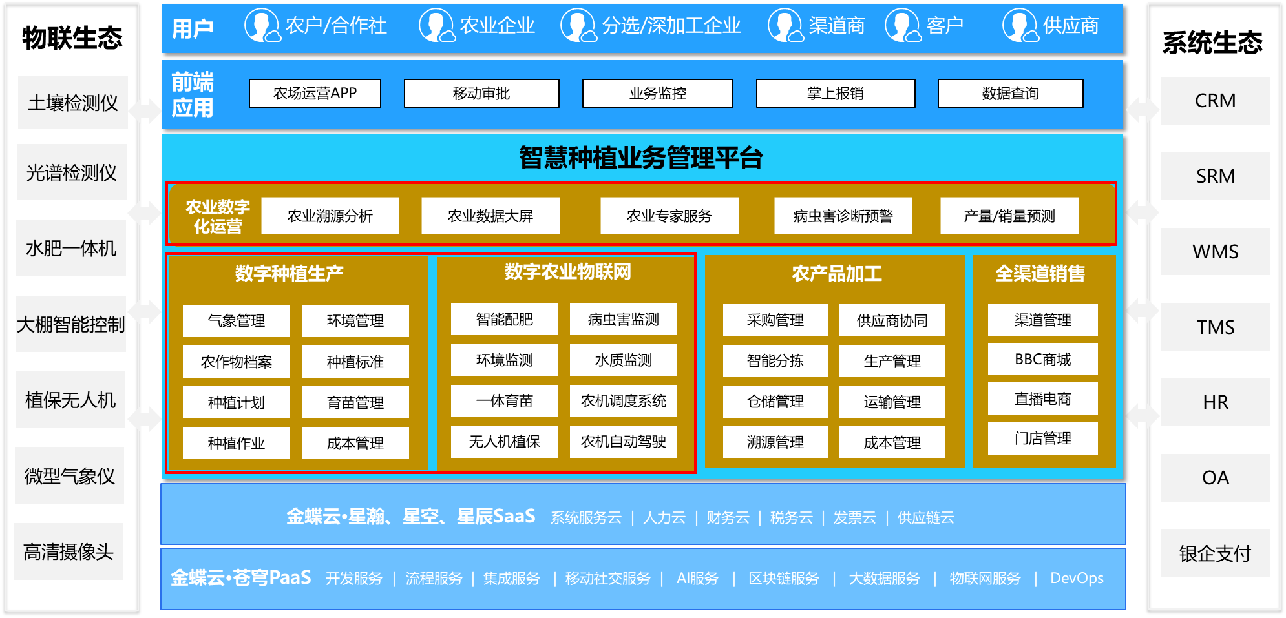
Task: Click the CRM system box
Action: pyautogui.click(x=1216, y=101)
